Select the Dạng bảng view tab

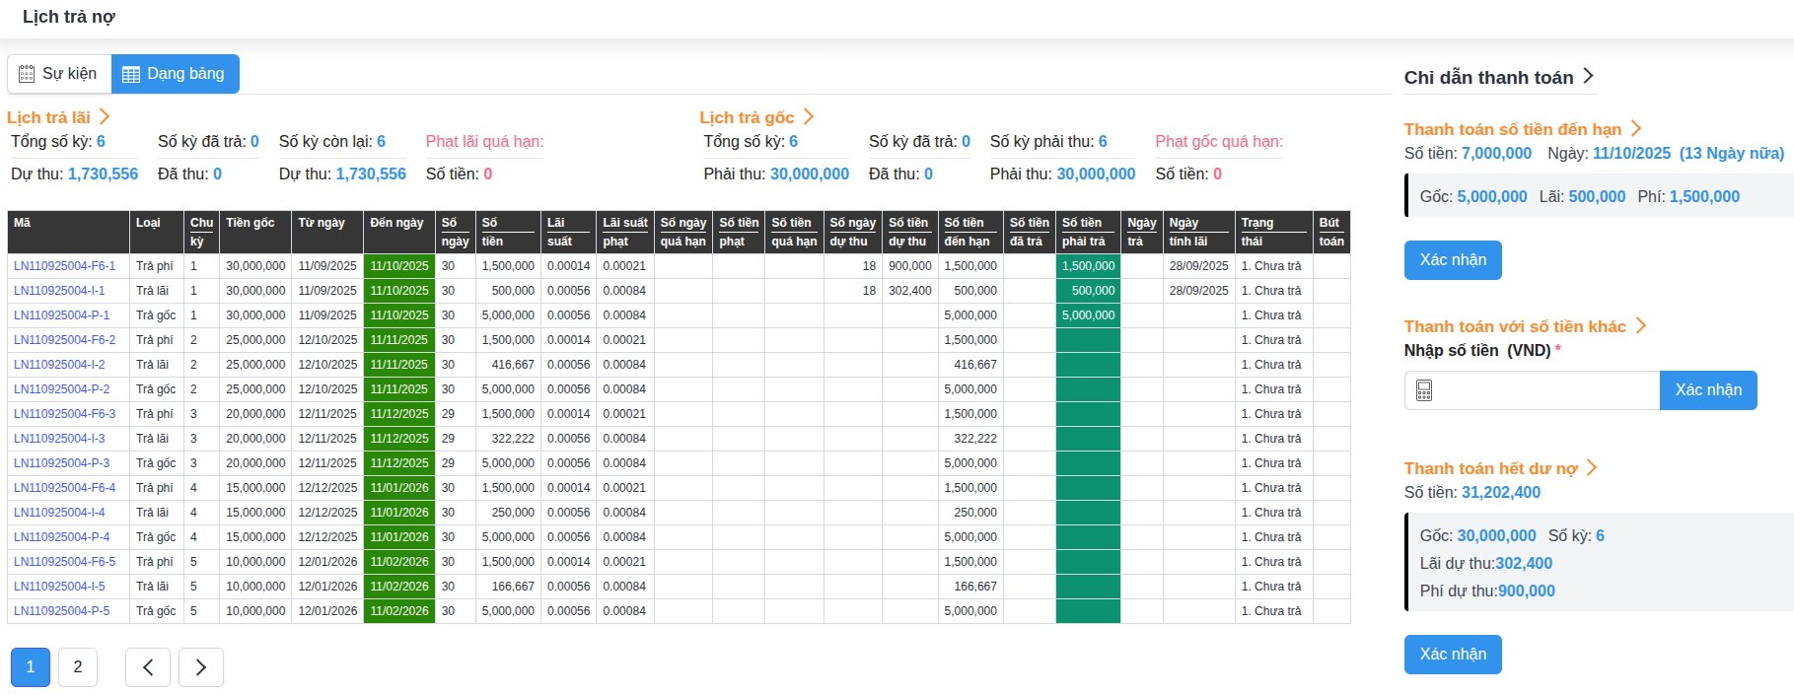click(176, 74)
